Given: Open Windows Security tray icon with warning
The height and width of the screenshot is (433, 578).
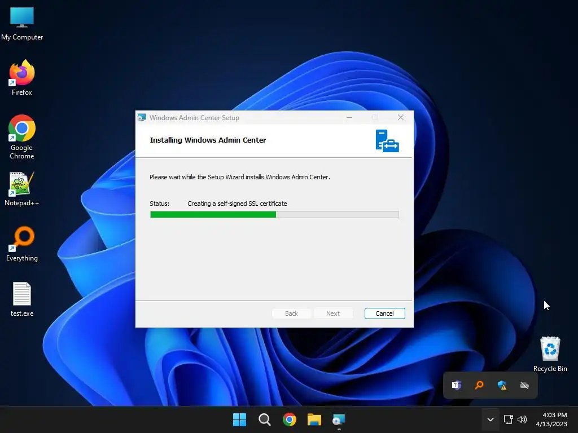Looking at the screenshot, I should pyautogui.click(x=502, y=385).
